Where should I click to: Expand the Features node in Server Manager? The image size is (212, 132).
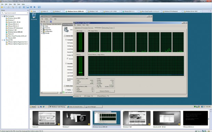coord(42,28)
